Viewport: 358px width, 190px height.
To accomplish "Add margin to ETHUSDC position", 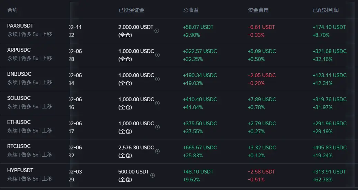I will click(157, 127).
